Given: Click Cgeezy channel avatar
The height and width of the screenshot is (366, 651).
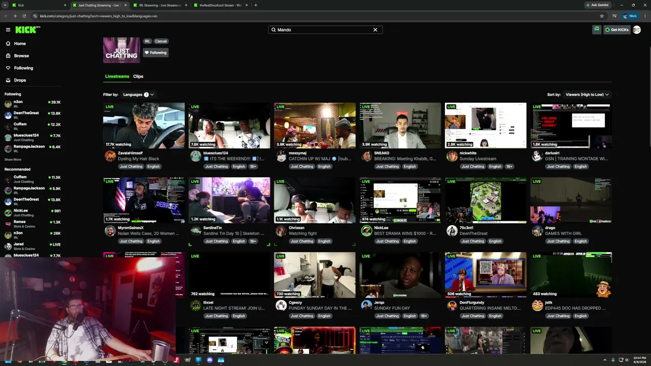Looking at the screenshot, I should point(281,306).
